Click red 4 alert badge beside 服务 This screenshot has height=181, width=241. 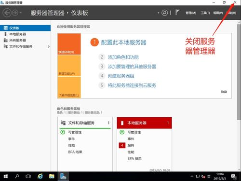coord(122,145)
